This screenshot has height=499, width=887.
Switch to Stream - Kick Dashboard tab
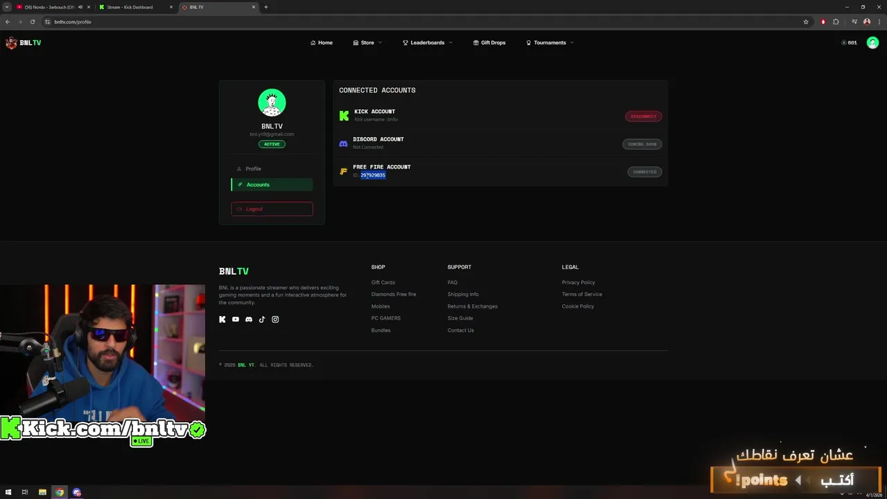130,7
